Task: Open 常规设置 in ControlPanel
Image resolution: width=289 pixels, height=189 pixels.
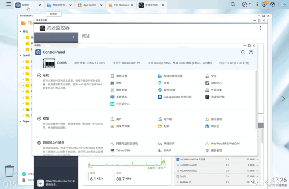Action: 119,76
